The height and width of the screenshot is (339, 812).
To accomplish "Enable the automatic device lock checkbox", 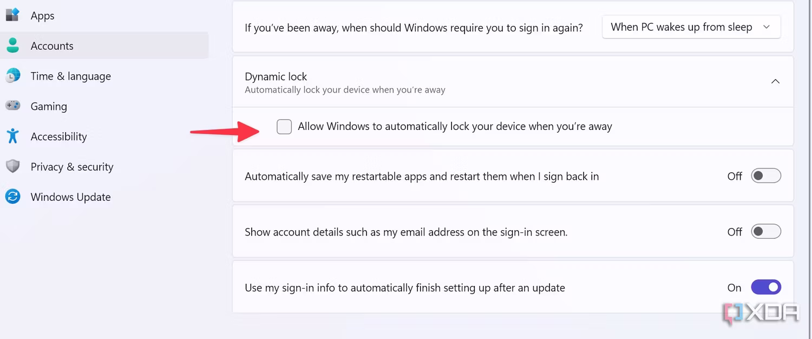I will 284,127.
